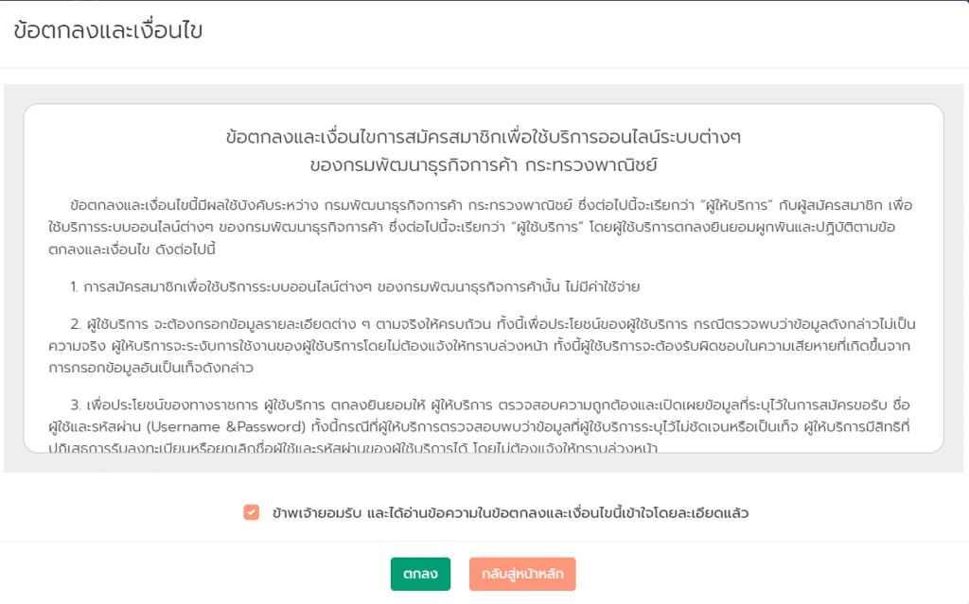Click the introductory paragraph of the agreement
The height and width of the screenshot is (604, 969).
[x=484, y=223]
